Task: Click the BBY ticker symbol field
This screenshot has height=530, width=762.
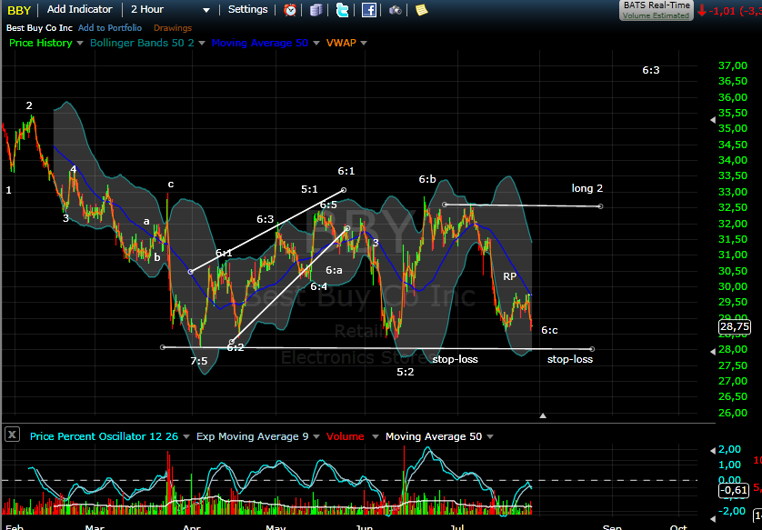Action: click(x=20, y=10)
